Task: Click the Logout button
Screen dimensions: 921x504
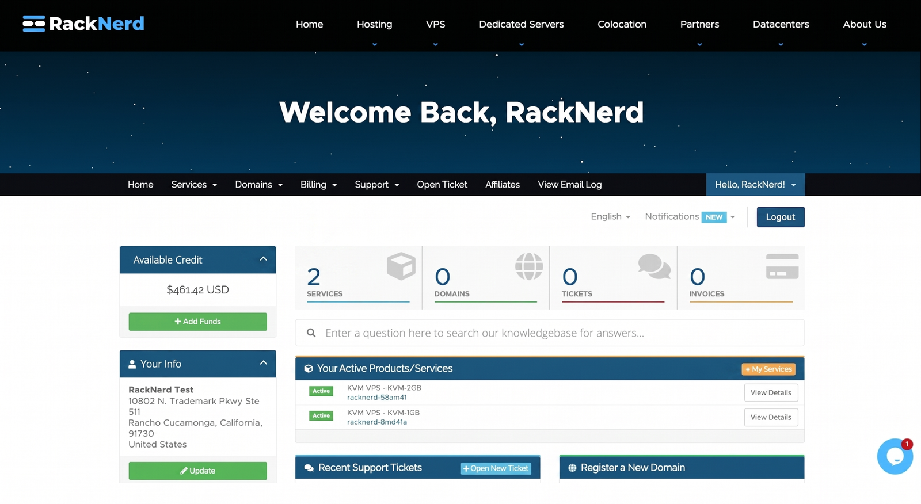Action: click(x=781, y=217)
